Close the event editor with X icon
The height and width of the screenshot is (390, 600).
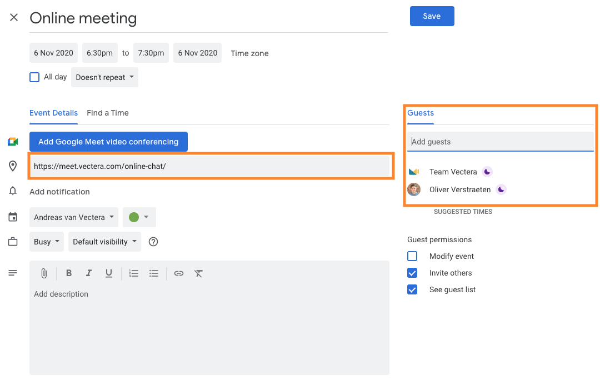14,17
